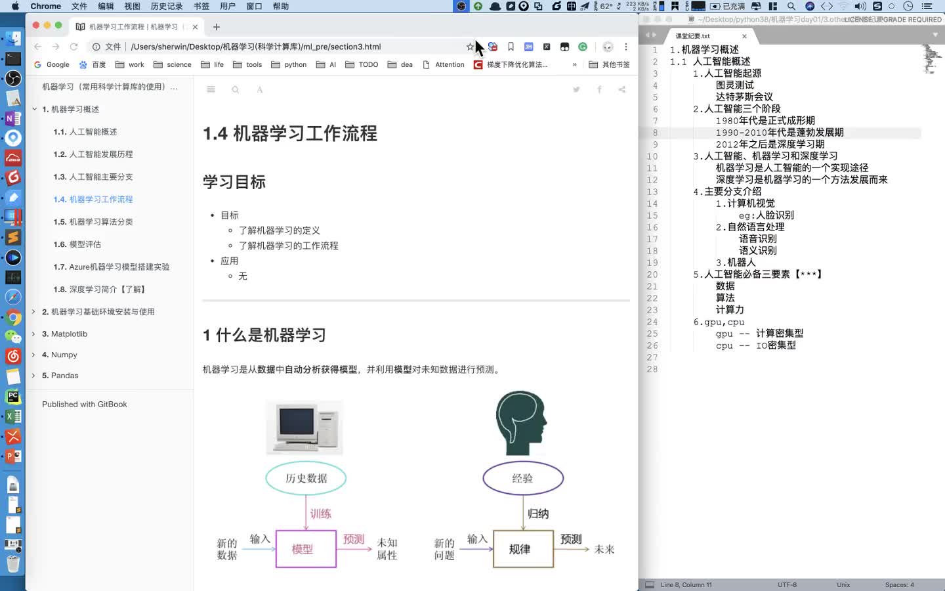
Task: Bookmark this page with the star icon
Action: (x=470, y=47)
